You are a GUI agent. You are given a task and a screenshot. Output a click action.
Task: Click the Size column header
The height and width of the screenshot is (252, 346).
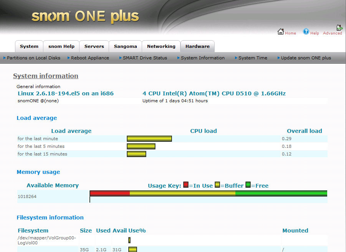click(x=86, y=231)
